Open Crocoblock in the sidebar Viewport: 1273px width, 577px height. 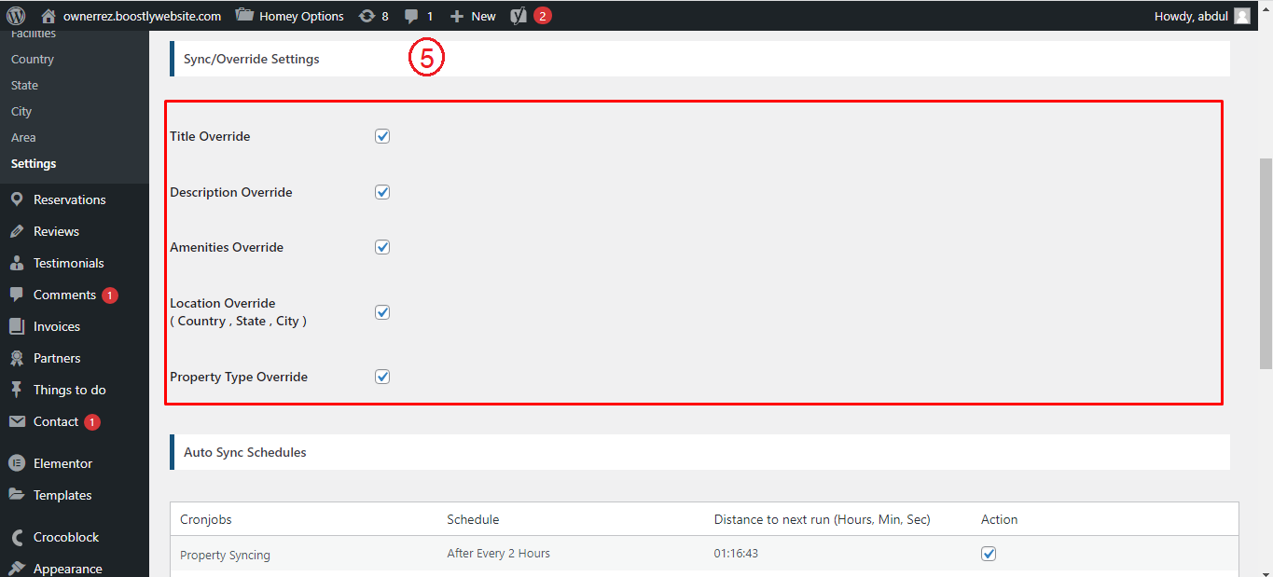[66, 537]
